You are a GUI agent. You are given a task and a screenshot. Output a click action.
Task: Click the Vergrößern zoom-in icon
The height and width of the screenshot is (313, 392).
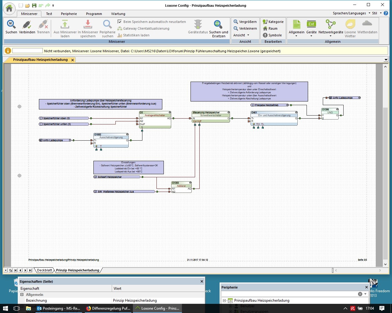tap(236, 22)
